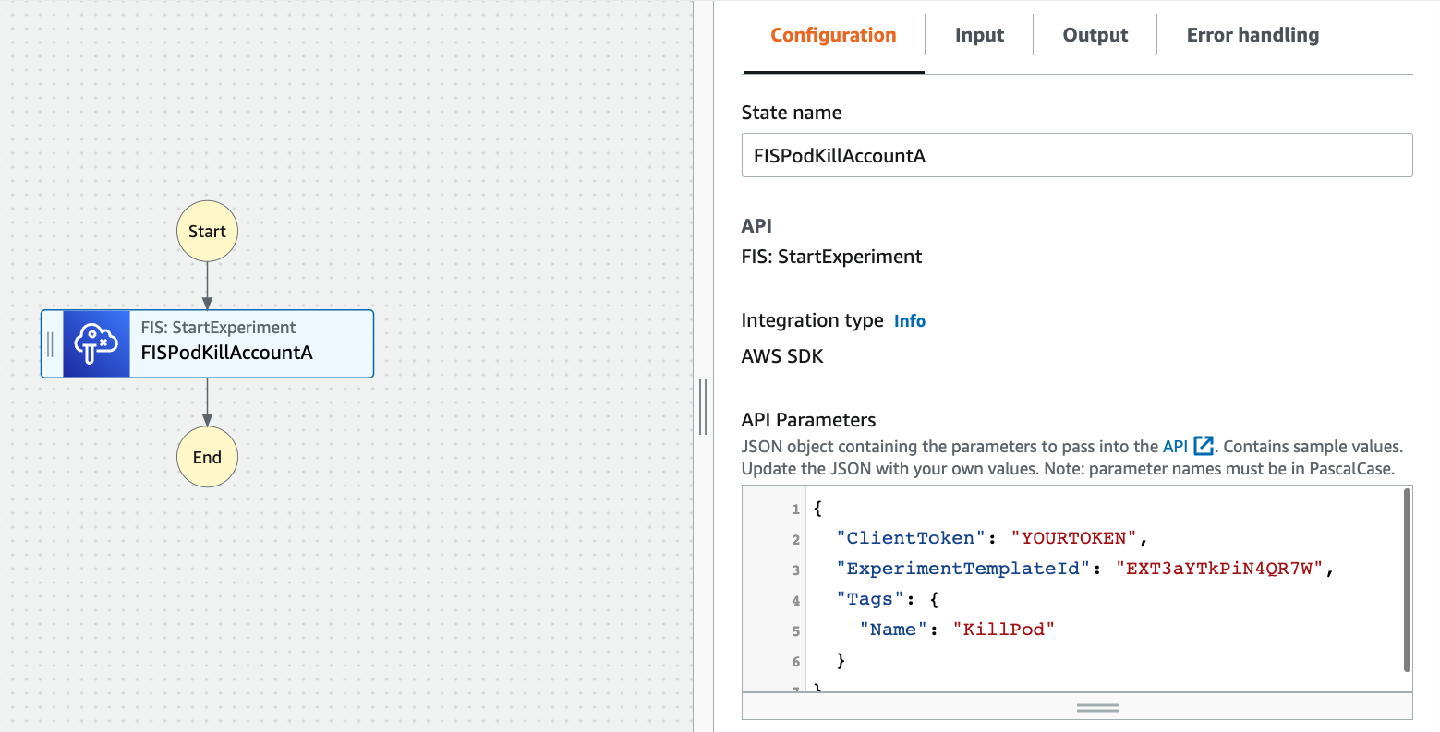Click the KillPod value on line 5

(1003, 629)
